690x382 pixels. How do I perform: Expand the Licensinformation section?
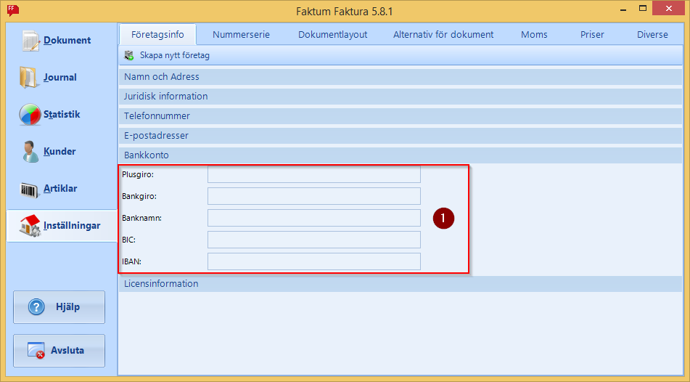coord(401,284)
